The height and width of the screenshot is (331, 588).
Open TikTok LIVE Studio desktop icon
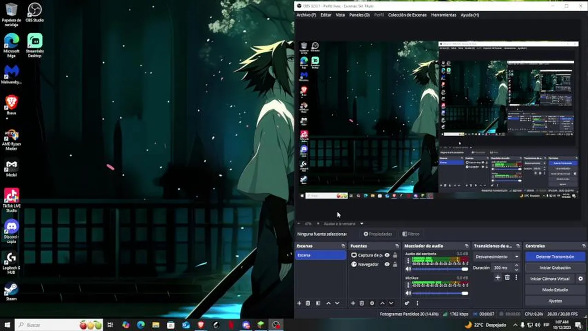tap(12, 200)
